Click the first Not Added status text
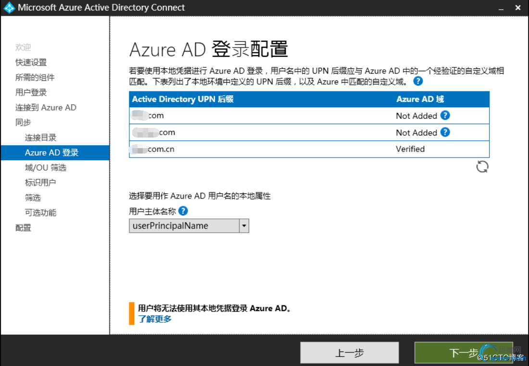The width and height of the screenshot is (529, 366). click(416, 116)
